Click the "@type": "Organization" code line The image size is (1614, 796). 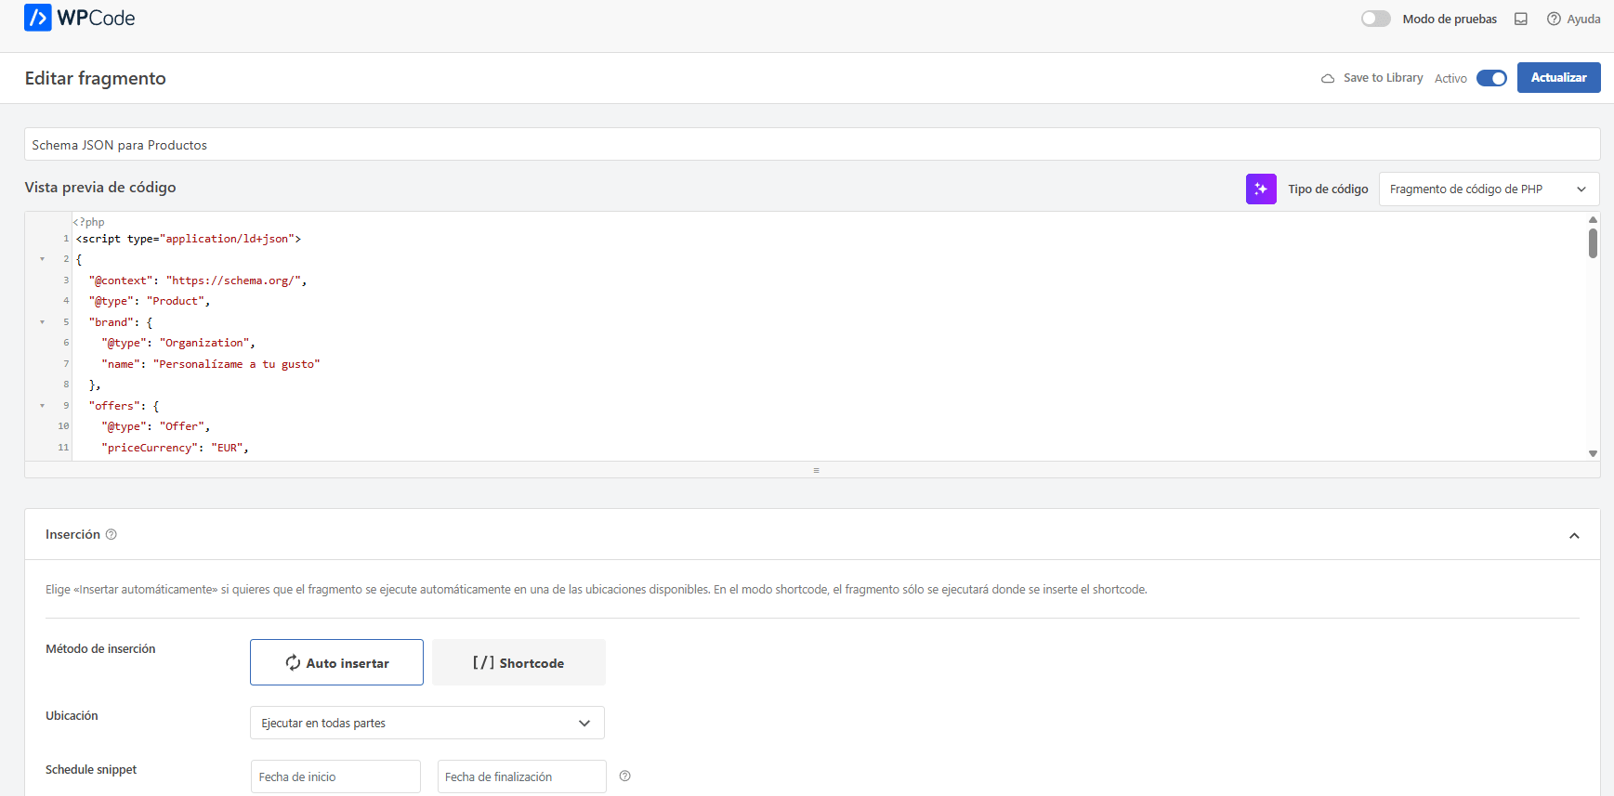click(178, 343)
